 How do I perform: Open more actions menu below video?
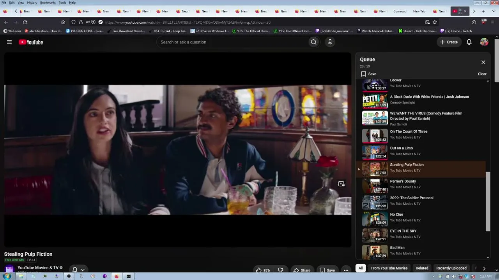coord(346,270)
